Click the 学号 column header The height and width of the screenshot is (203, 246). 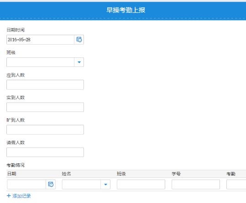(176, 174)
